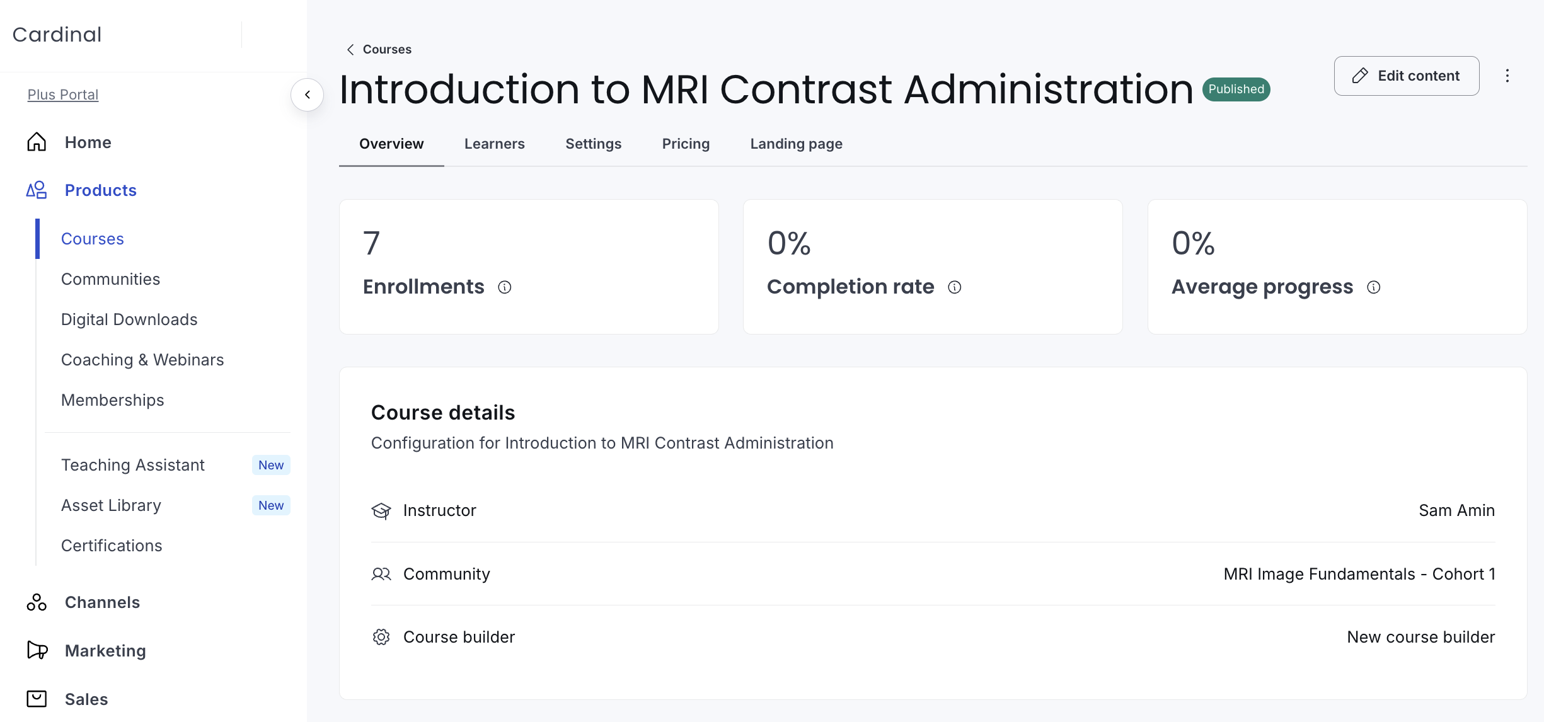Viewport: 1544px width, 722px height.
Task: Open the Settings tab
Action: [x=594, y=144]
